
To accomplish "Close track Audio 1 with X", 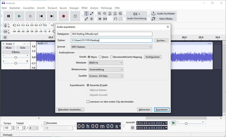I will (x=4, y=44).
